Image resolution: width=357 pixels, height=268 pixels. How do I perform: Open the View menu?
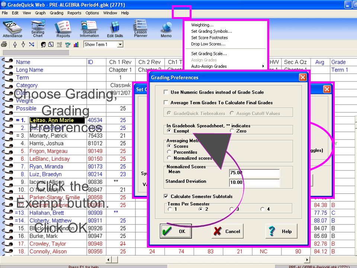(x=27, y=13)
